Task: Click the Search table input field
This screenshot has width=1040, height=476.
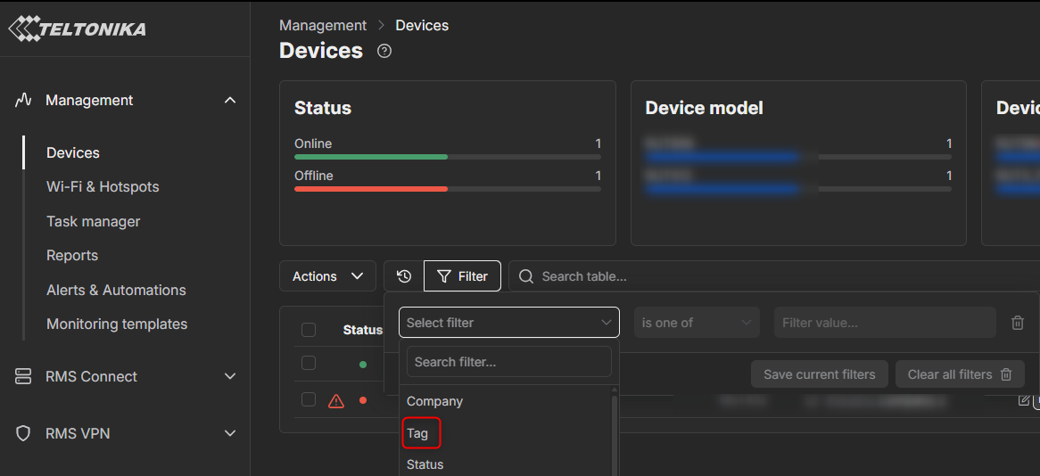Action: pyautogui.click(x=767, y=276)
